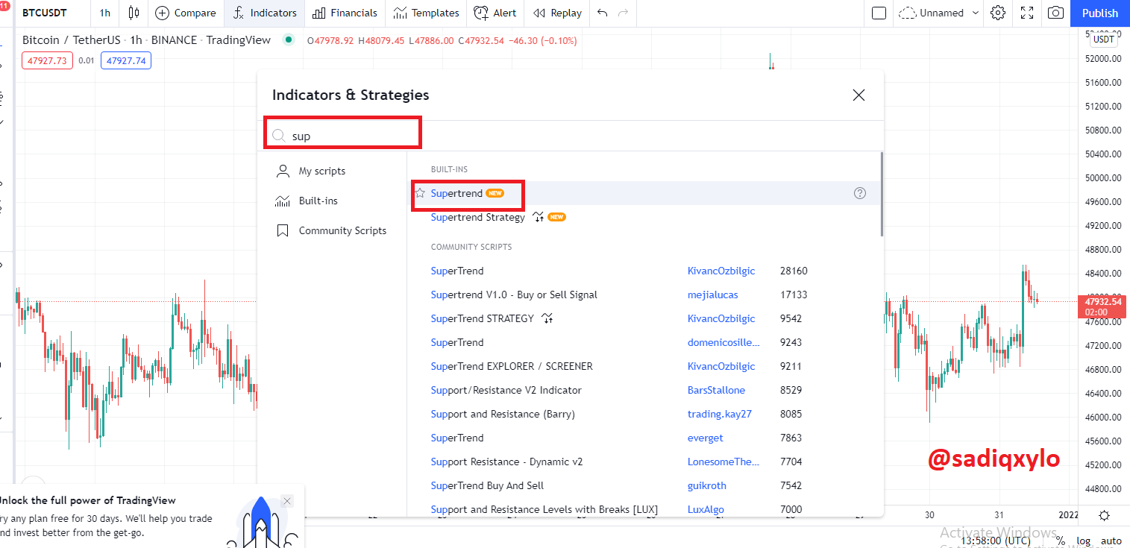Open author mejialucas profile link
1130x548 pixels.
(712, 295)
